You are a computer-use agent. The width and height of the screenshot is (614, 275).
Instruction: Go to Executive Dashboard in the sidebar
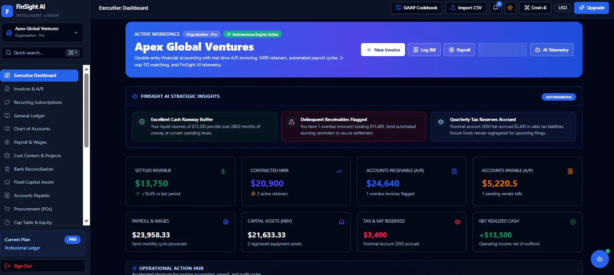pyautogui.click(x=39, y=75)
